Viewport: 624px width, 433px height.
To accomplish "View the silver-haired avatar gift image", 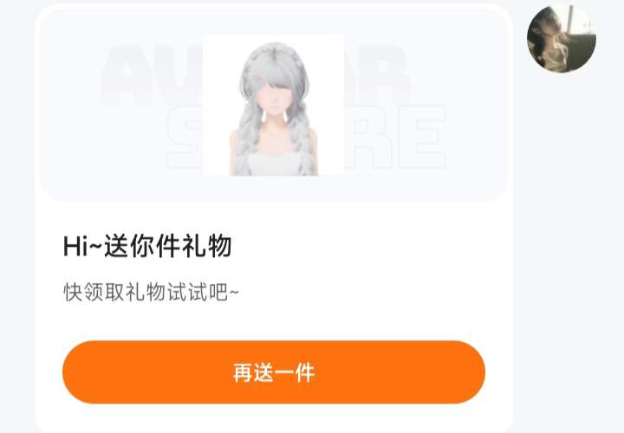I will [x=273, y=105].
